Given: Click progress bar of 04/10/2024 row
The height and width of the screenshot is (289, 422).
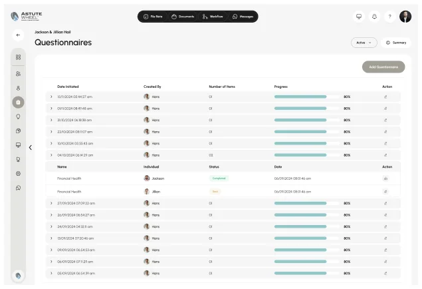Looking at the screenshot, I should [307, 155].
